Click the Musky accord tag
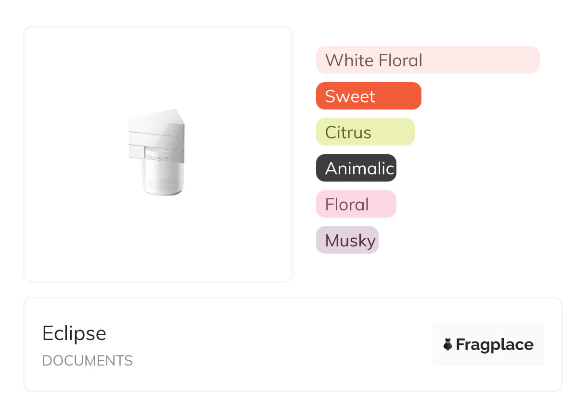This screenshot has width=586, height=415. [347, 240]
